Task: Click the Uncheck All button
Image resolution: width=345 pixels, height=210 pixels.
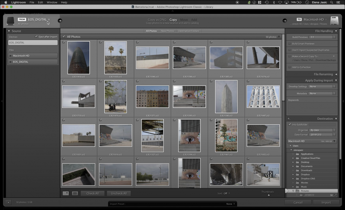Action: pyautogui.click(x=119, y=193)
